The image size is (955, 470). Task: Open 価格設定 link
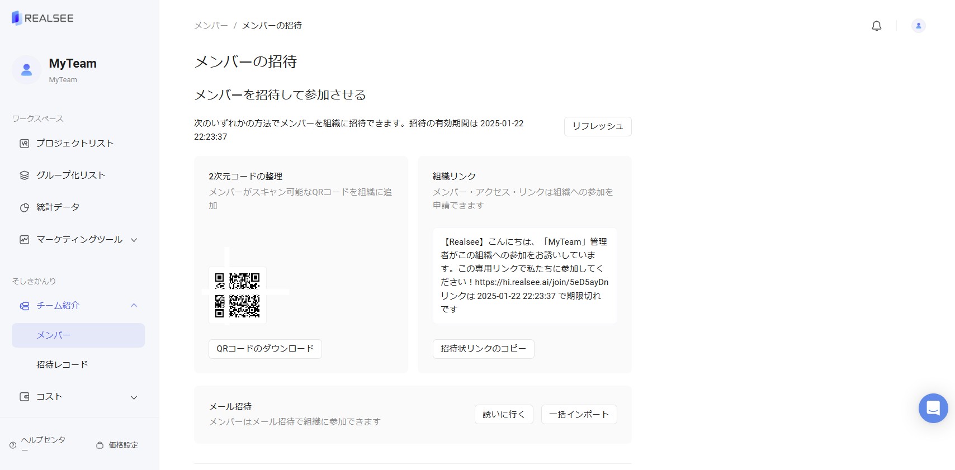point(123,445)
